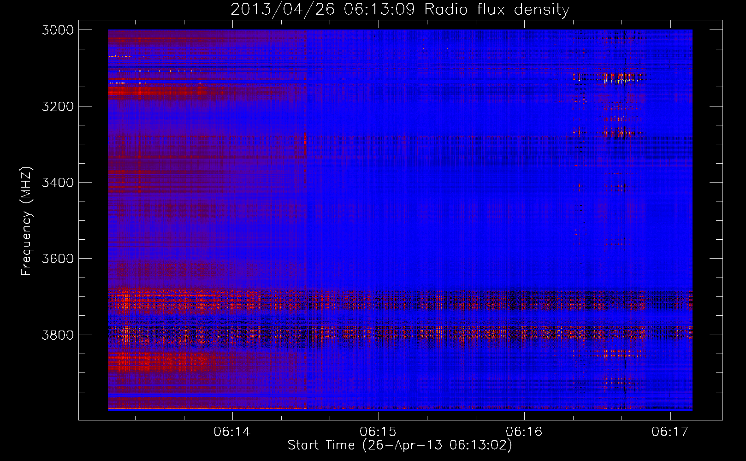Click the 'Start Time (26-Apr-13 06:13:02)' axis title
746x461 pixels.
pos(400,445)
